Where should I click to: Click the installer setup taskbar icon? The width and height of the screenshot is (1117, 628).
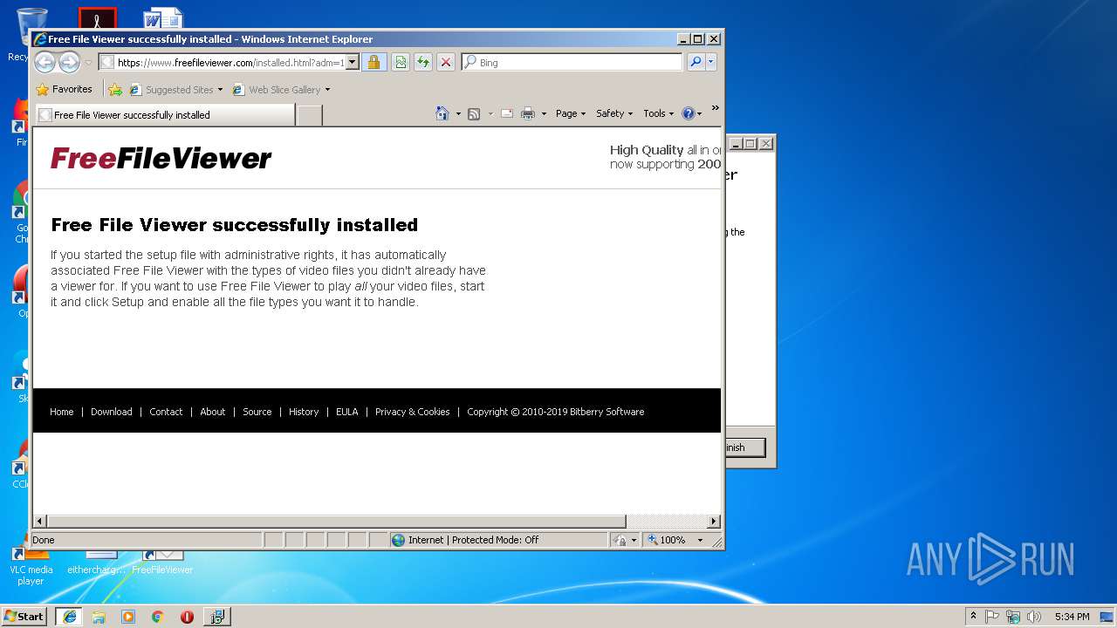(217, 617)
